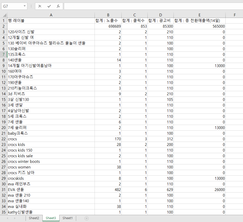Select column C header
Screen dimensions: 243x222
coord(134,15)
